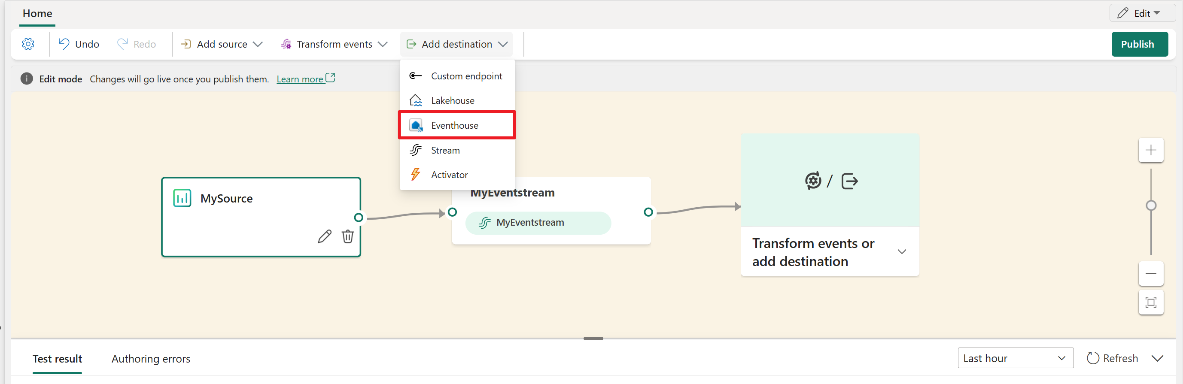Click the Edit mode info icon
1183x384 pixels.
[x=27, y=79]
